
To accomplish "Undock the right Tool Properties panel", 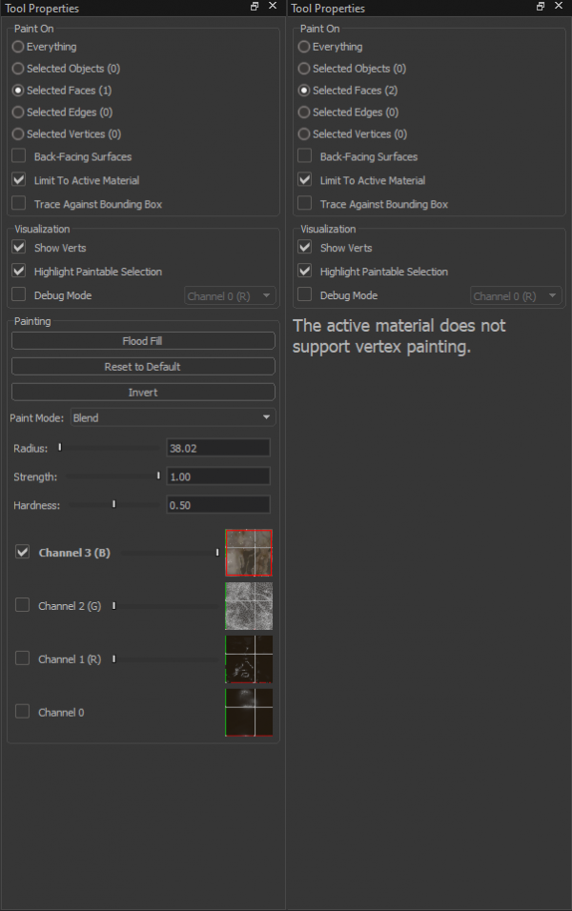I will click(541, 7).
